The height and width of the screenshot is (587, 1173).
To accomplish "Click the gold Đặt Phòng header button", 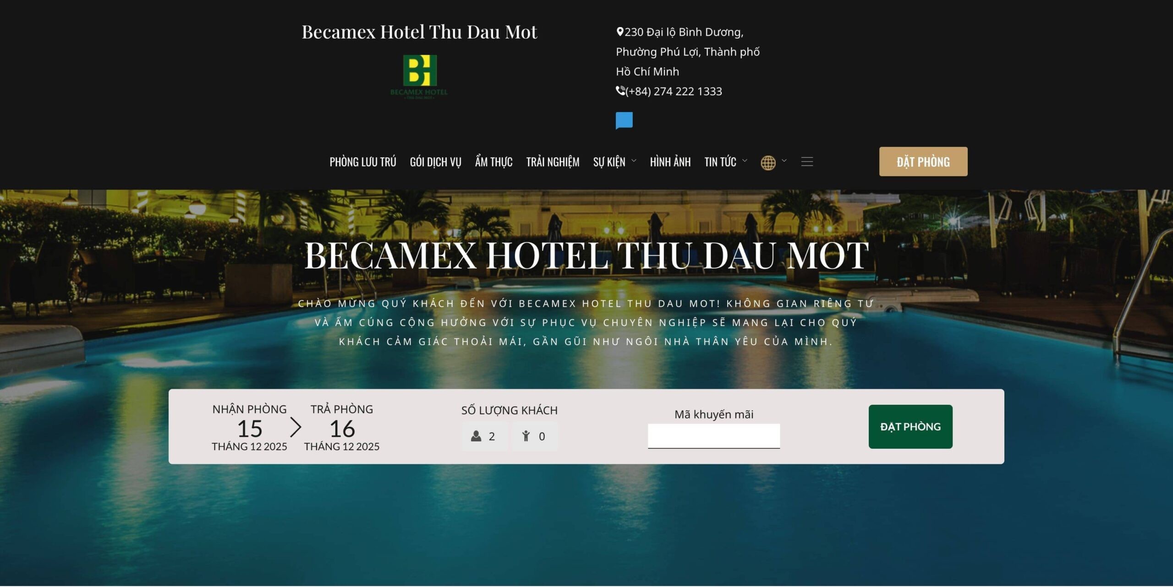I will coord(923,162).
